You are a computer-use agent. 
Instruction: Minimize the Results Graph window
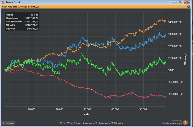click(173, 2)
